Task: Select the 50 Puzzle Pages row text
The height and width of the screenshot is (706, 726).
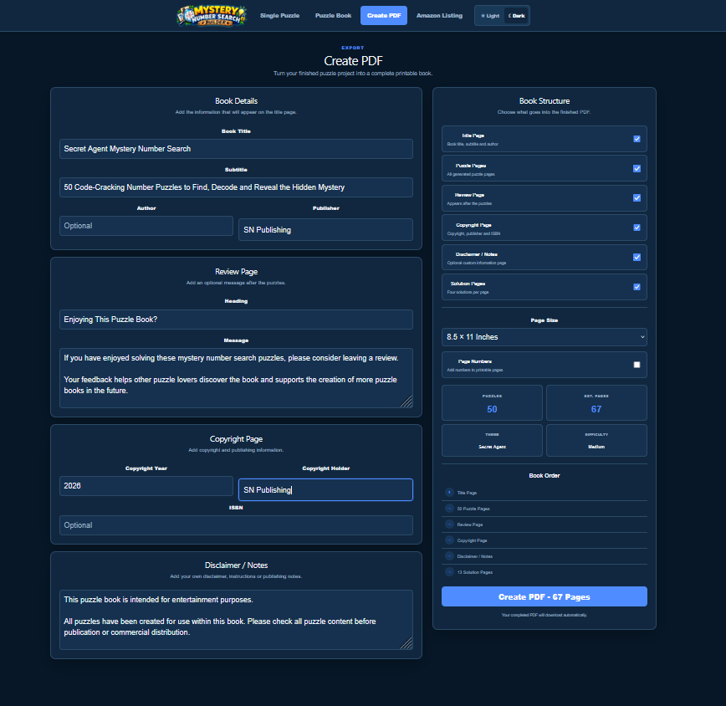Action: pyautogui.click(x=473, y=509)
